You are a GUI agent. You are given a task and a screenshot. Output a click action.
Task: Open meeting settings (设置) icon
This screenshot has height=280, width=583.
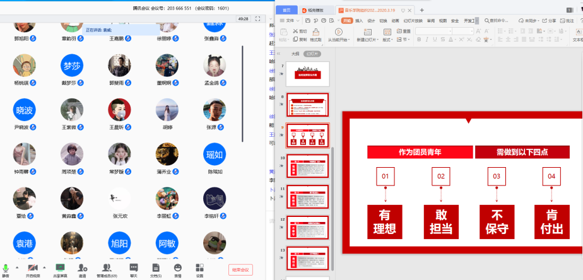pos(199,268)
